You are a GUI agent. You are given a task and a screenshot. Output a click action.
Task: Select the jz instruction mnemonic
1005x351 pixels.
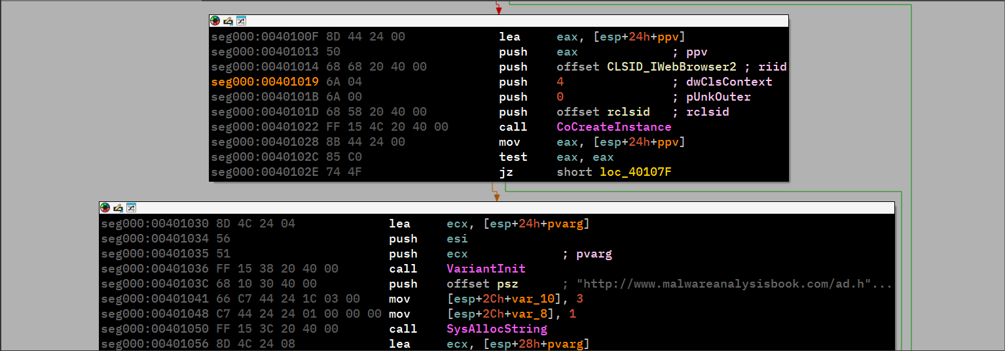[x=505, y=172]
